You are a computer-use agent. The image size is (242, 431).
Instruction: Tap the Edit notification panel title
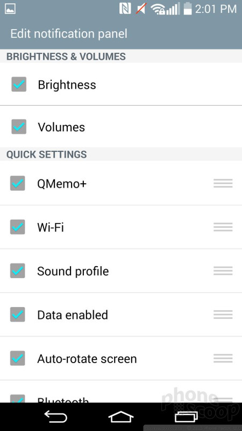tap(69, 34)
